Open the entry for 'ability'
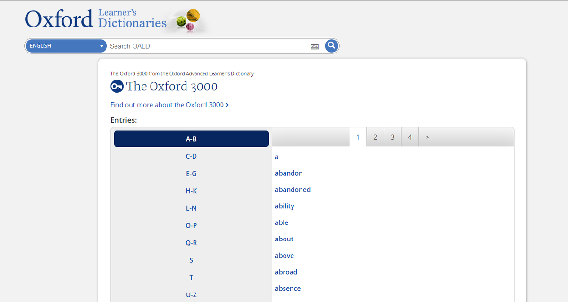The width and height of the screenshot is (568, 302). (284, 206)
